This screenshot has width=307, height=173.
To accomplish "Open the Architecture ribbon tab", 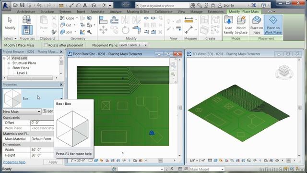I will click(x=26, y=12).
